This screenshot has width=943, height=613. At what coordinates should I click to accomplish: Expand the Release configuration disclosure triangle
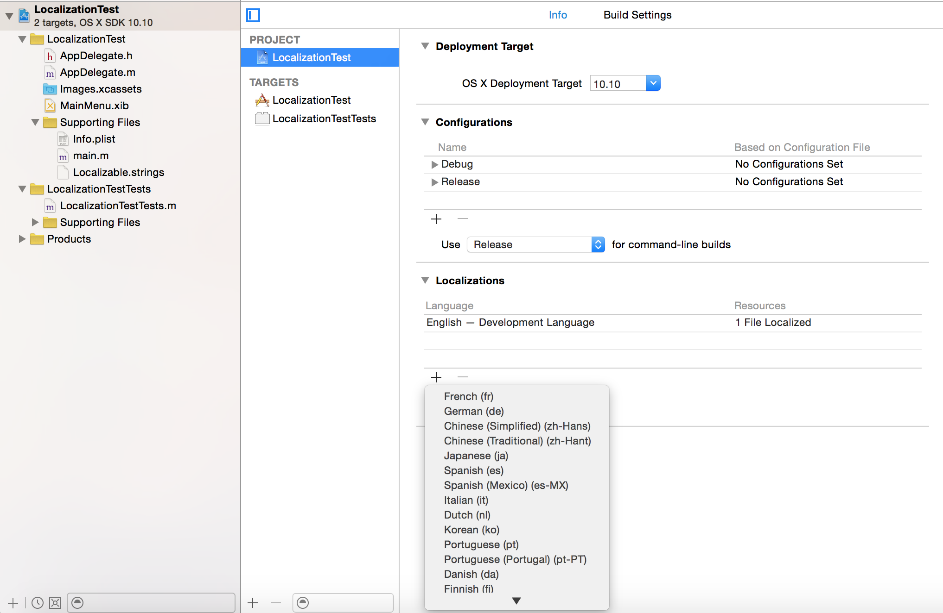click(x=433, y=182)
